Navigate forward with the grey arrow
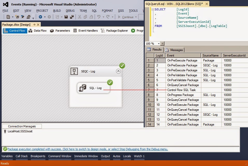This screenshot has height=166, width=248. (49, 17)
